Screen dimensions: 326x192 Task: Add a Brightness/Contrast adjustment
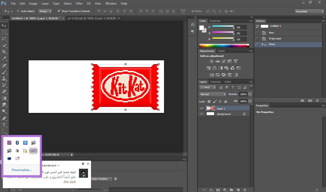(x=212, y=61)
